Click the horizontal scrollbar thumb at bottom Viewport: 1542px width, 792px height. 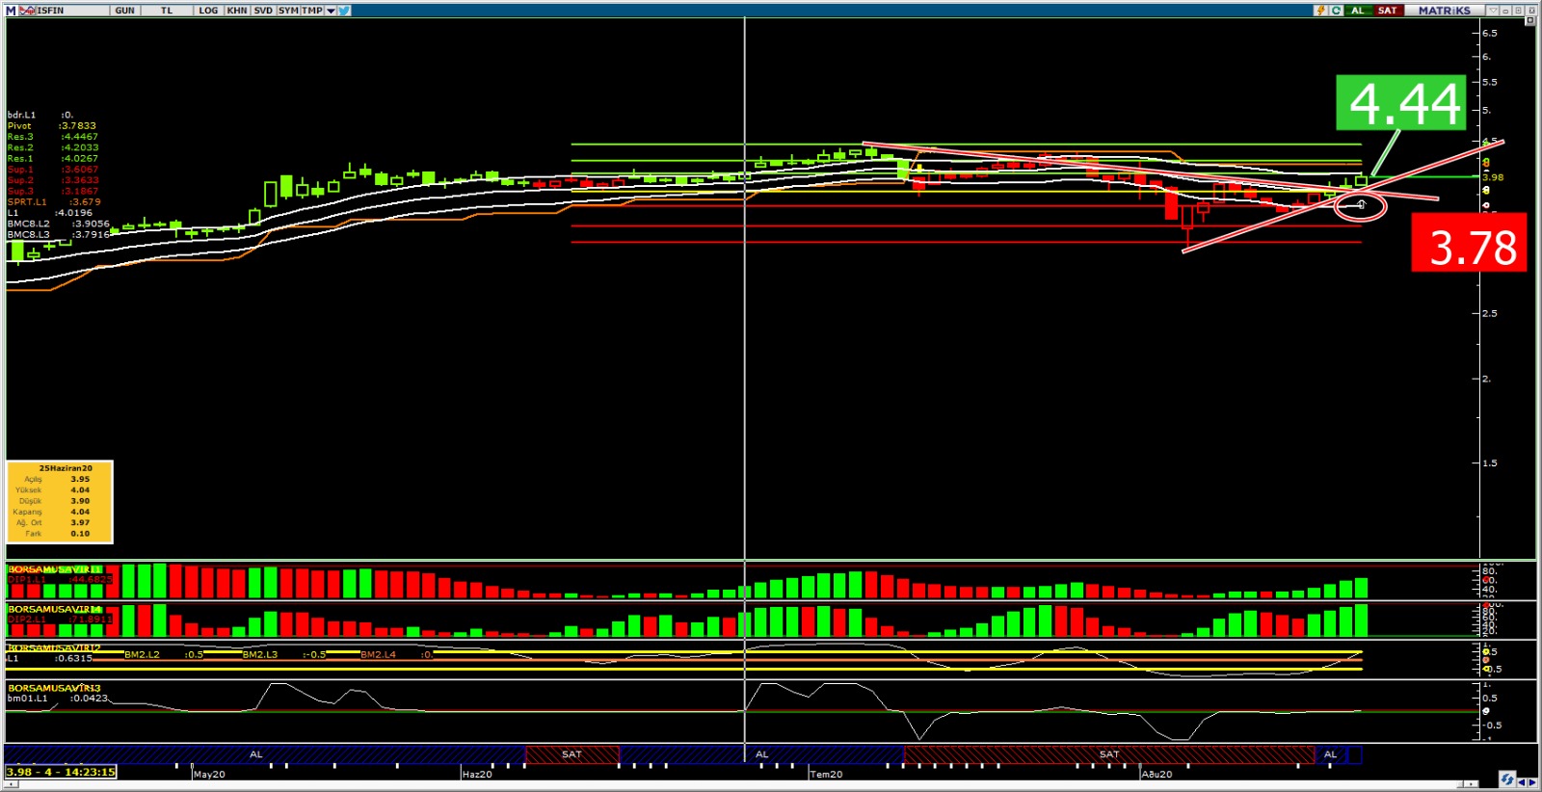point(1471,784)
